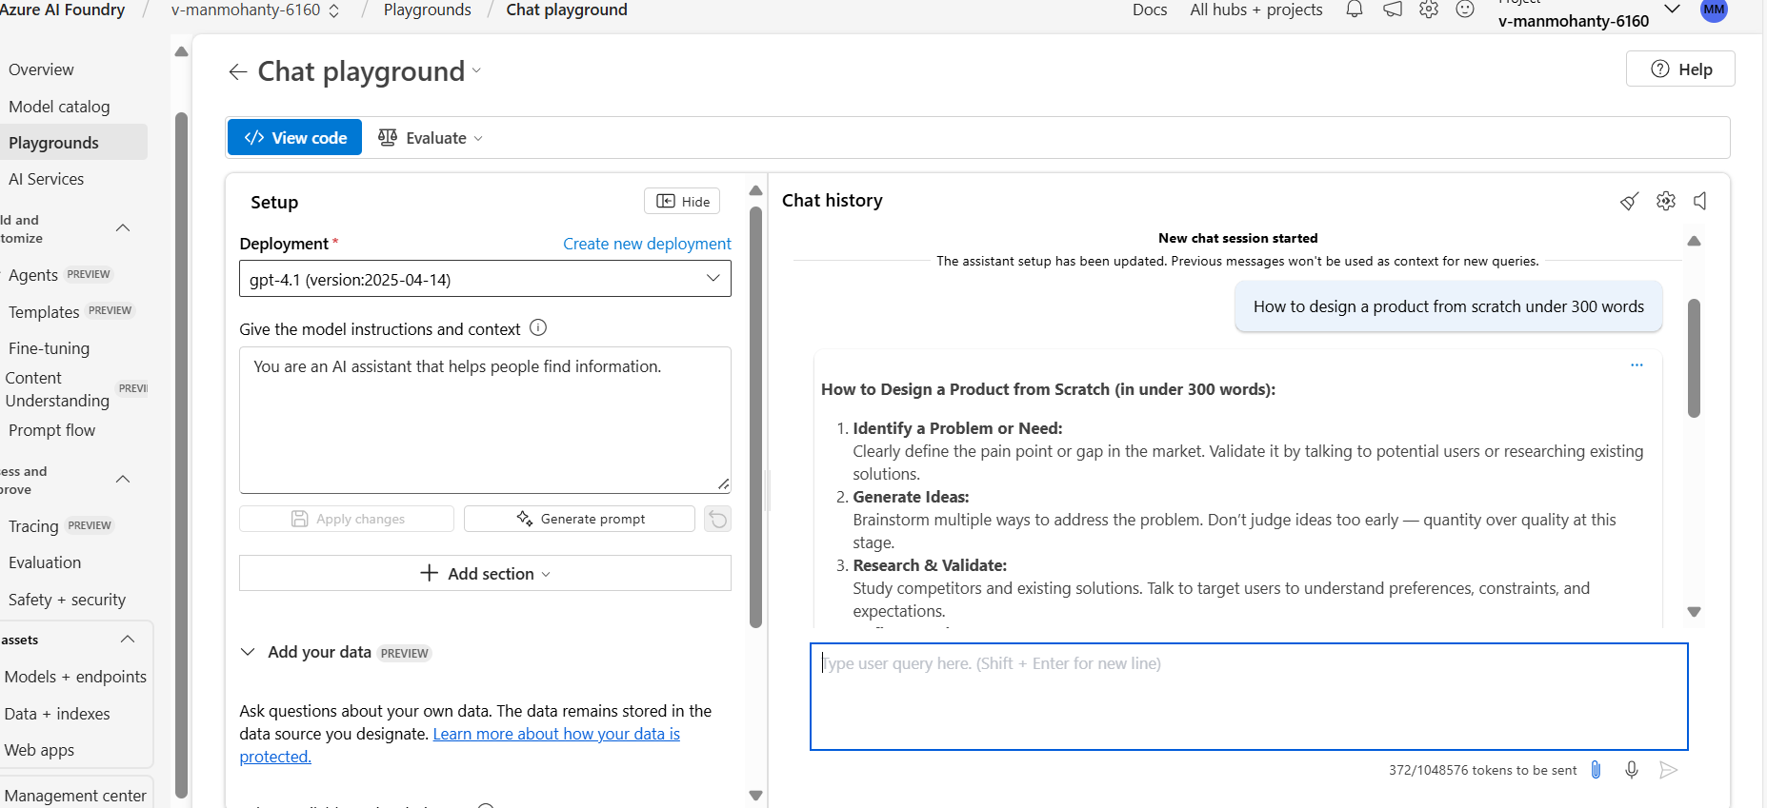Image resolution: width=1767 pixels, height=808 pixels.
Task: Click Azure AI Foundry in the breadcrumb
Action: point(62,10)
